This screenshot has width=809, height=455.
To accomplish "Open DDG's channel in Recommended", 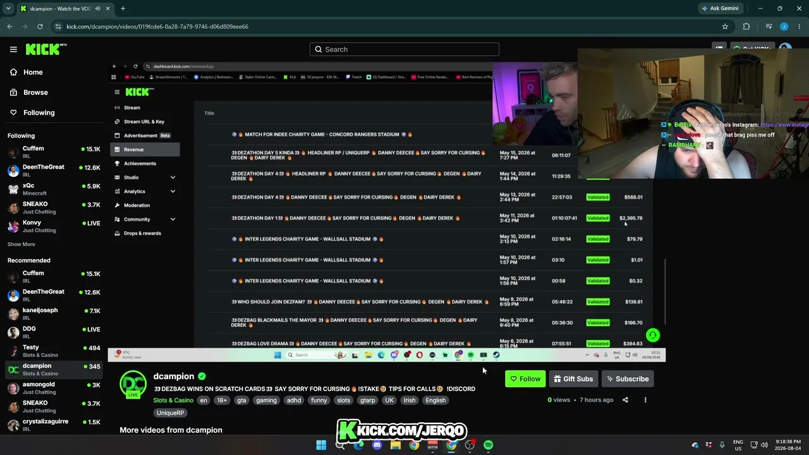I will click(54, 332).
